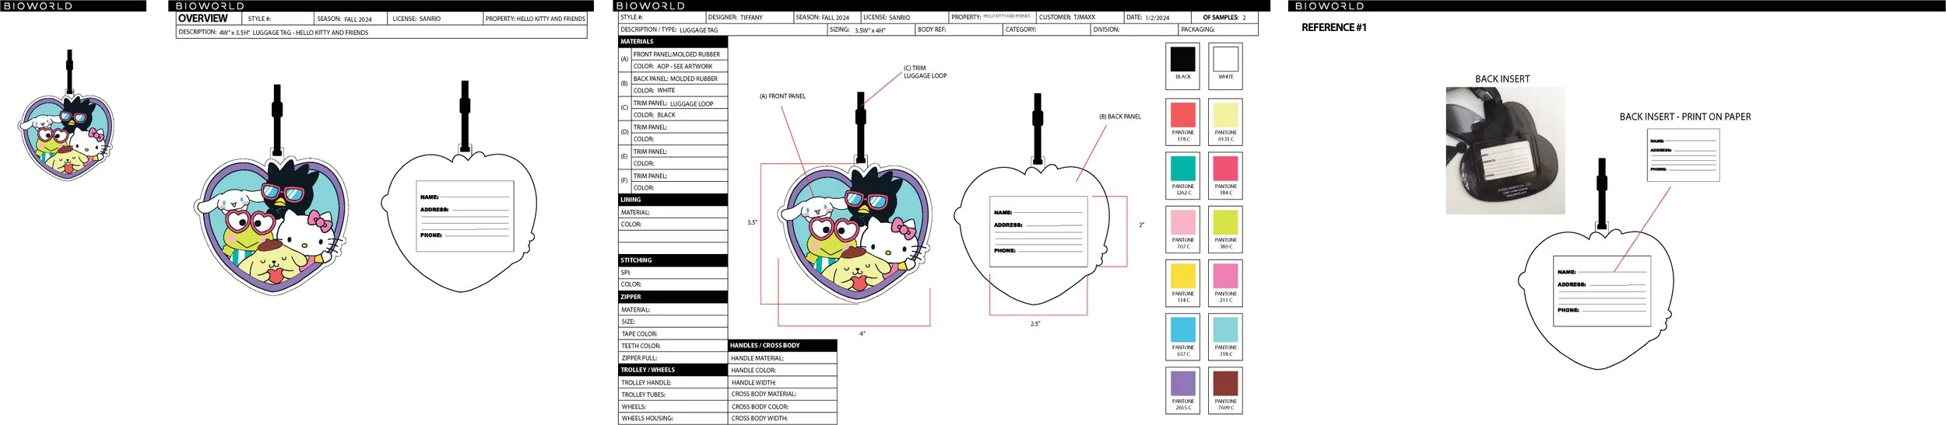Select the back panel drawing on the REFERENCE #1 page
Screen dimensions: 1946x425
1596,299
